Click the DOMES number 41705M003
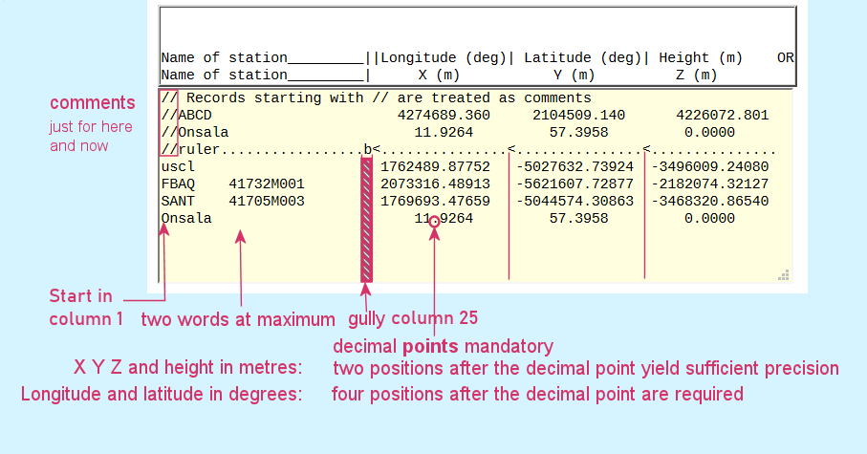 (x=267, y=201)
